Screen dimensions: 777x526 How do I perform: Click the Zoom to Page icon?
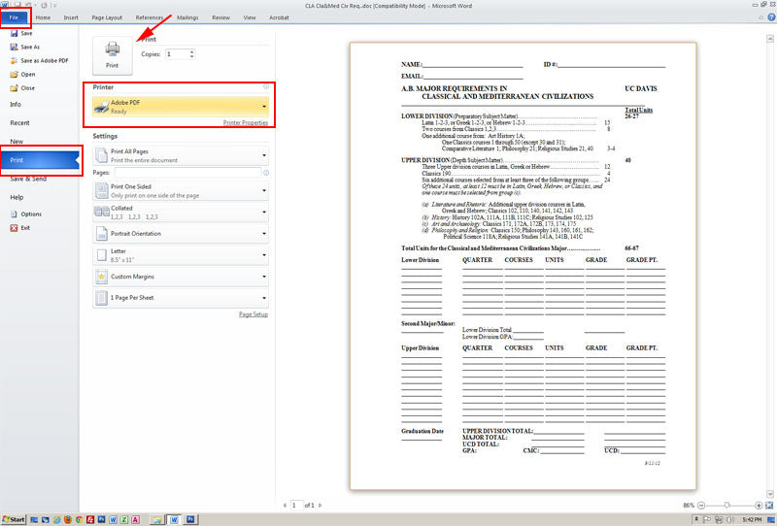click(769, 506)
